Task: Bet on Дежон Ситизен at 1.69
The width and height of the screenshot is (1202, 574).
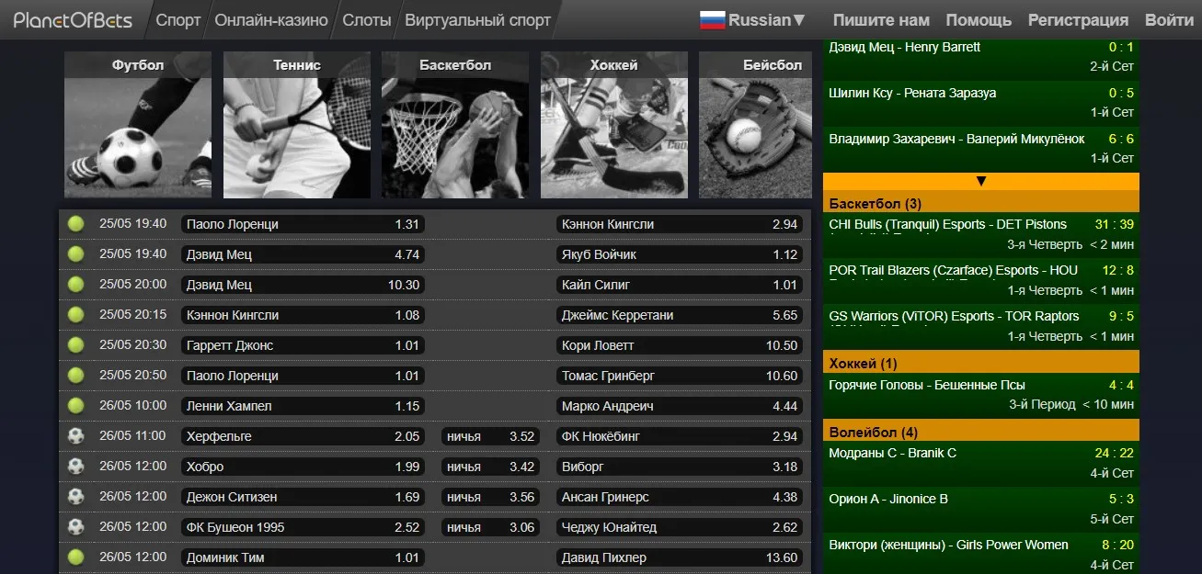Action: pos(303,497)
